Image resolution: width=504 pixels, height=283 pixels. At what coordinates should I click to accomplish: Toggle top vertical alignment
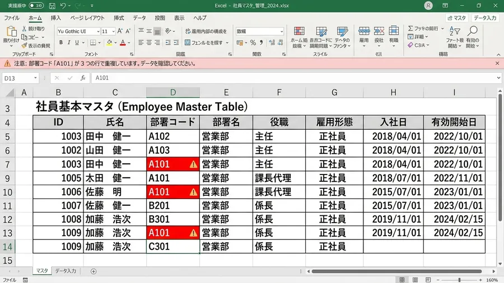tap(141, 31)
